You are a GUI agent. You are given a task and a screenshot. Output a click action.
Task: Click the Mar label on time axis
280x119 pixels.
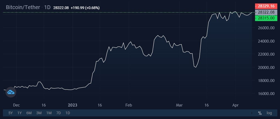[x=179, y=105]
